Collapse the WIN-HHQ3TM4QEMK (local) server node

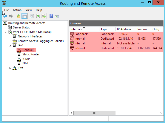(x=6, y=32)
